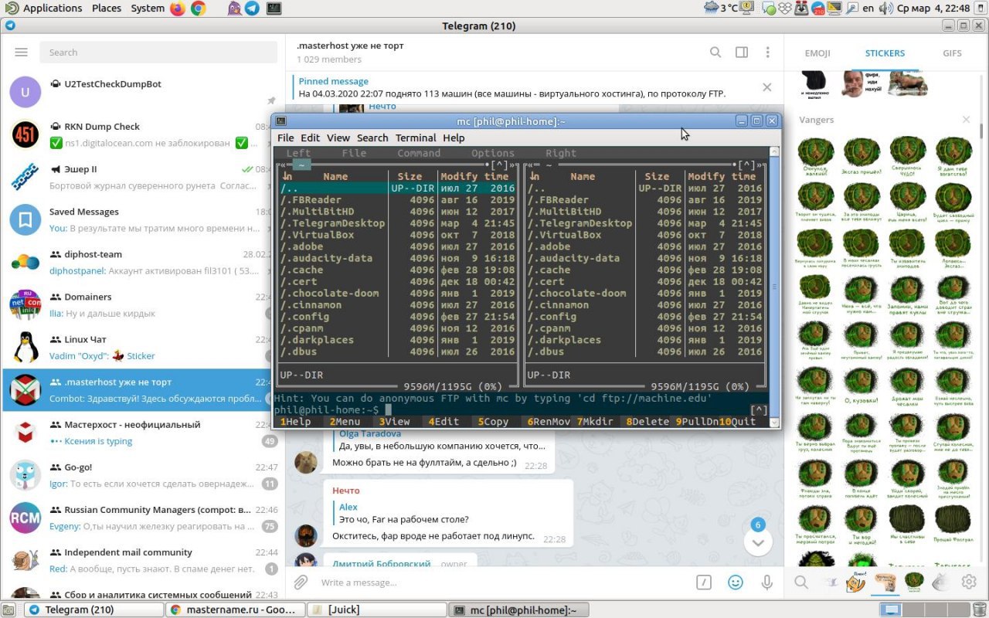Open Independent mail community chat
Image resolution: width=989 pixels, height=618 pixels.
[143, 560]
